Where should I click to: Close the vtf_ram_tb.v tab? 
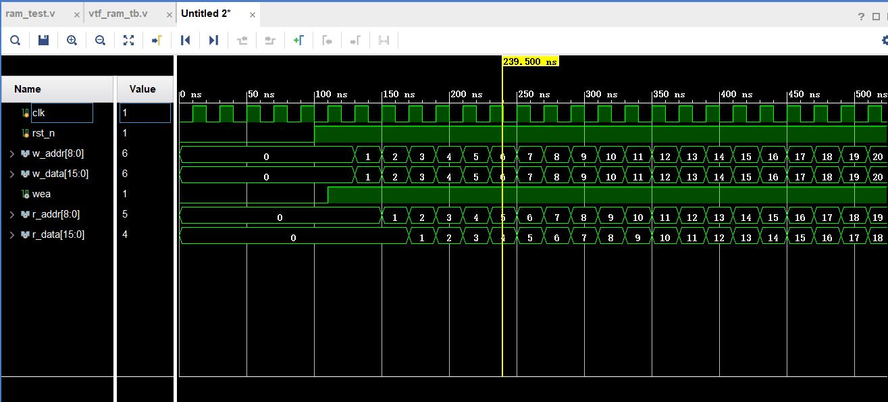[169, 15]
